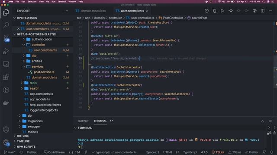Maximize the terminal panel with chevron up

(x=263, y=121)
